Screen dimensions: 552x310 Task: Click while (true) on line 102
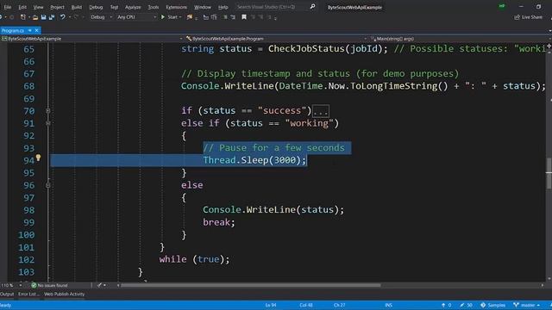pyautogui.click(x=194, y=259)
